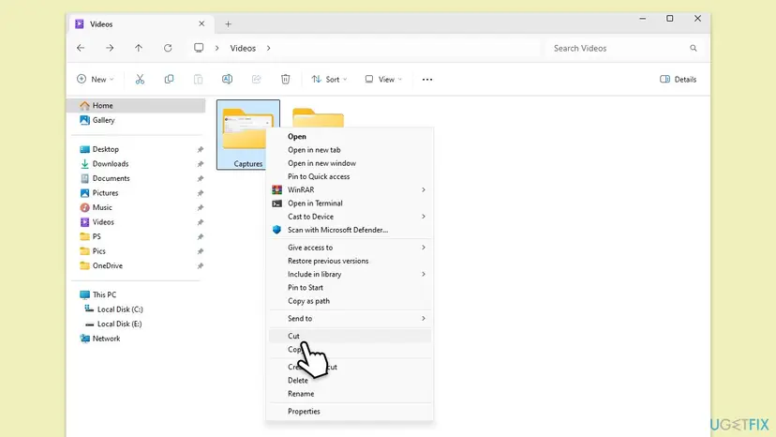Expand the Give access to submenu arrow
The image size is (776, 437).
click(424, 248)
